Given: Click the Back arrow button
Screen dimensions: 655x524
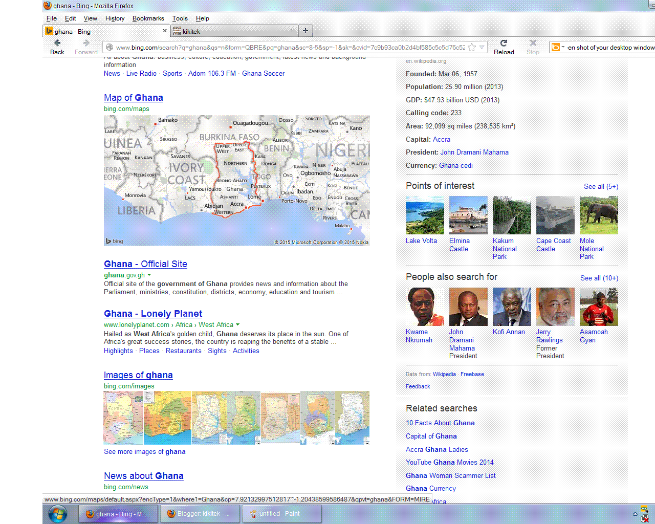Looking at the screenshot, I should click(57, 43).
